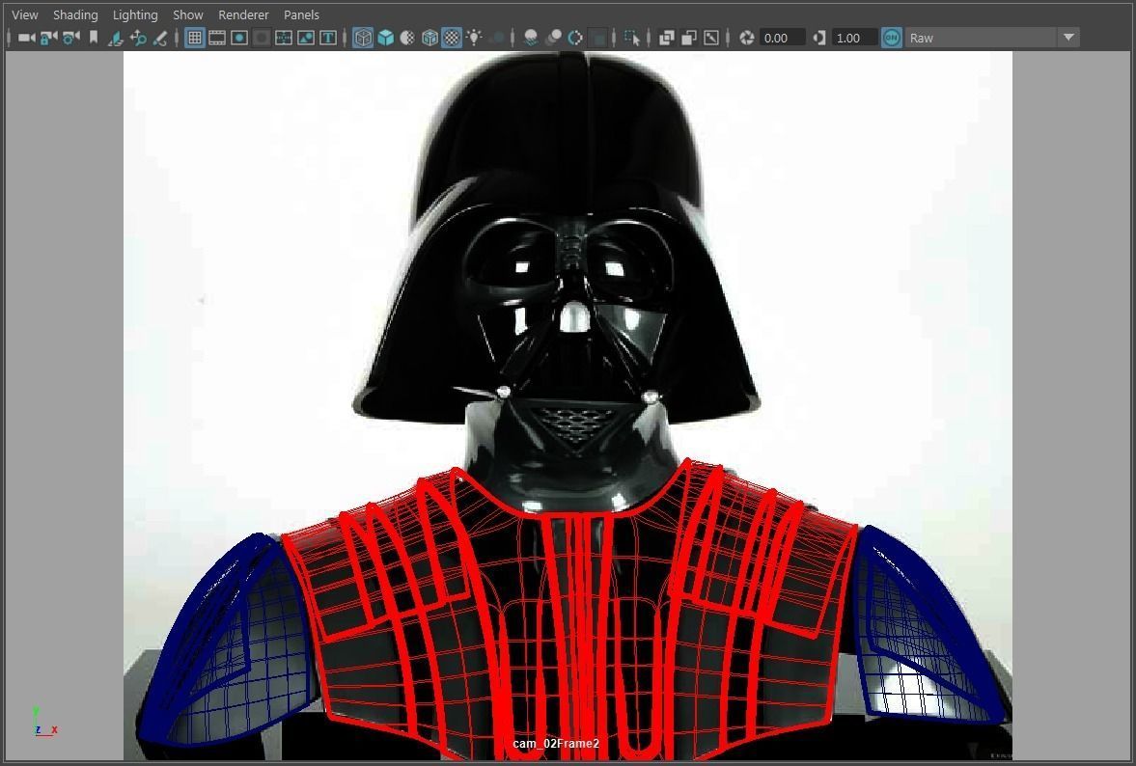The height and width of the screenshot is (766, 1136).
Task: Toggle Multisample Anti-aliasing icon
Action: 575,38
